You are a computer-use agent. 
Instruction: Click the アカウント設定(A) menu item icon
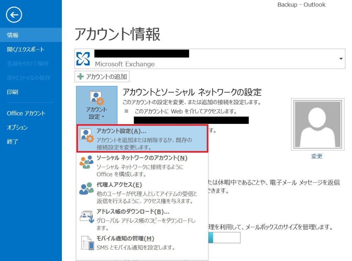click(87, 135)
